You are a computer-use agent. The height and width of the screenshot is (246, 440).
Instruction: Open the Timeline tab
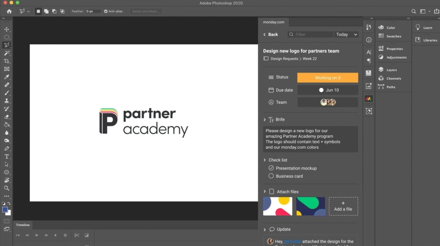point(23,225)
